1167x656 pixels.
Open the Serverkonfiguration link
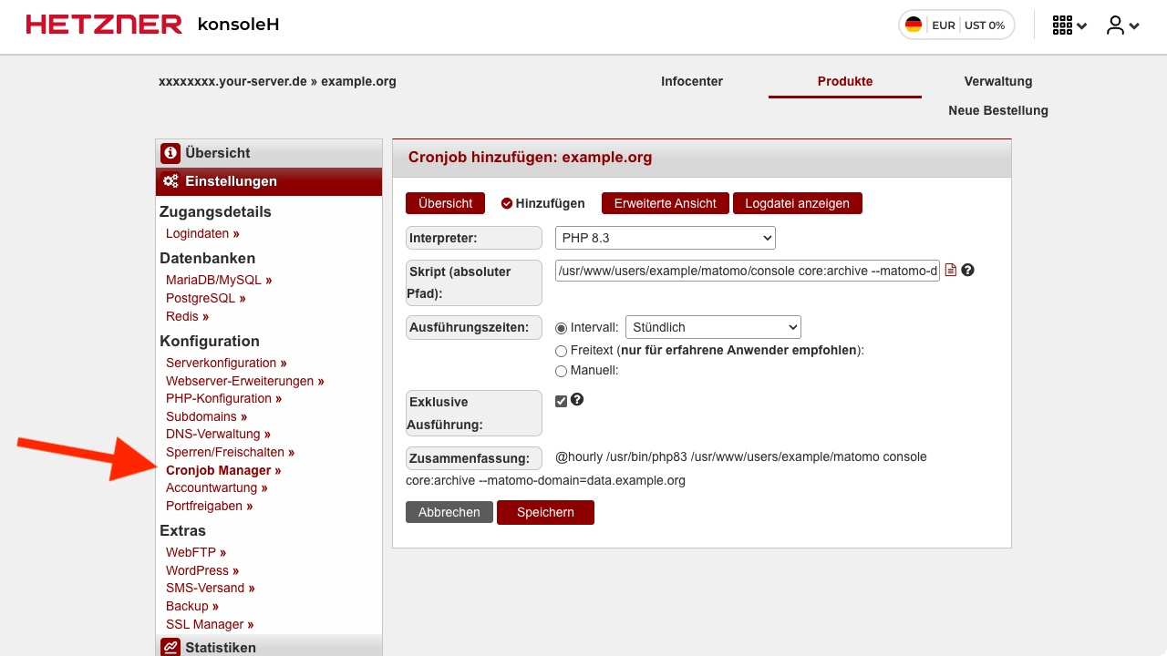tap(226, 363)
